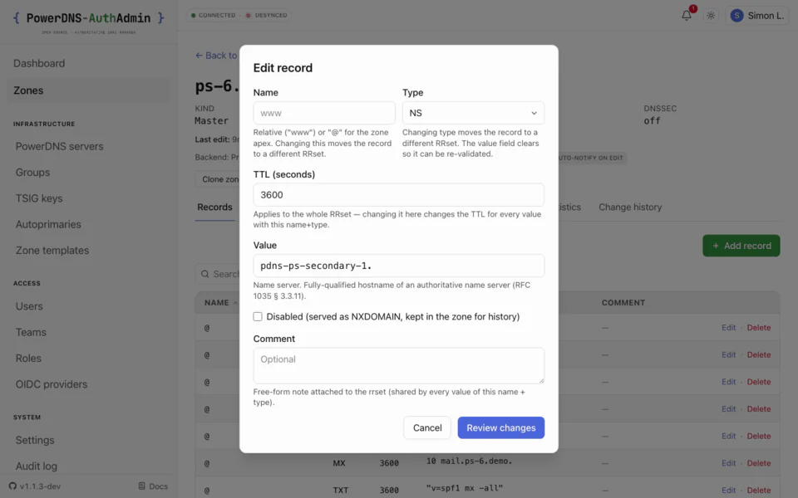798x498 pixels.
Task: Click the search magnifier icon in records filter
Action: point(205,274)
